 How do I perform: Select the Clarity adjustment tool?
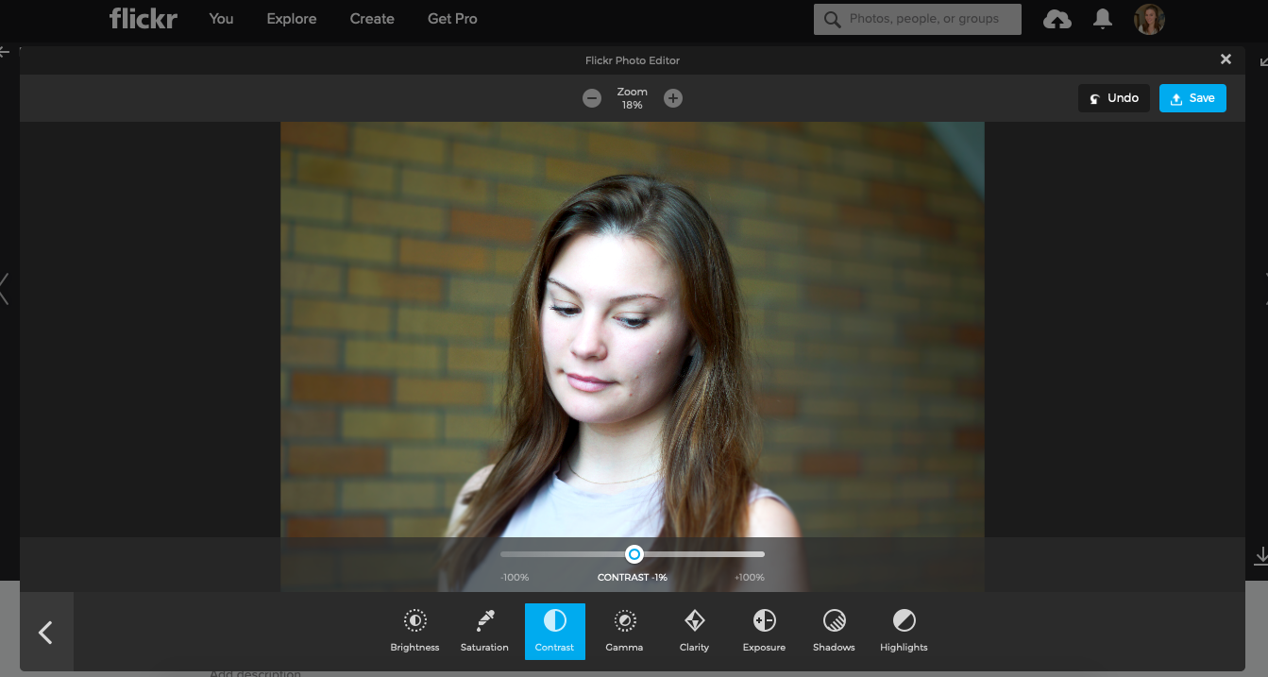[694, 630]
